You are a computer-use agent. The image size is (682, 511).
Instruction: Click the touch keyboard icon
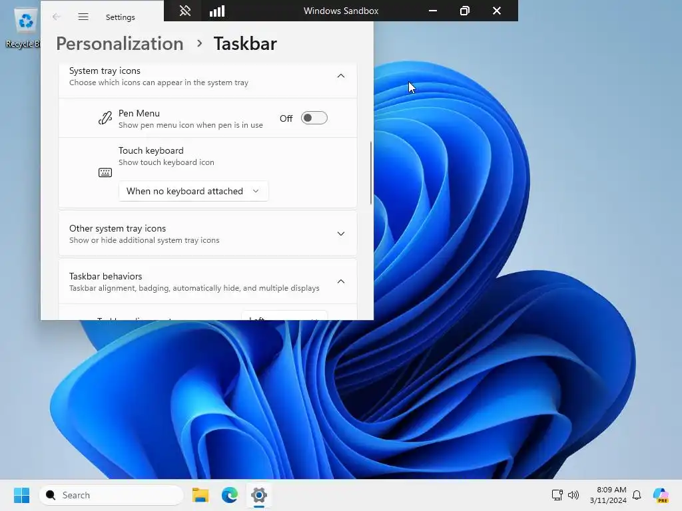pos(105,173)
